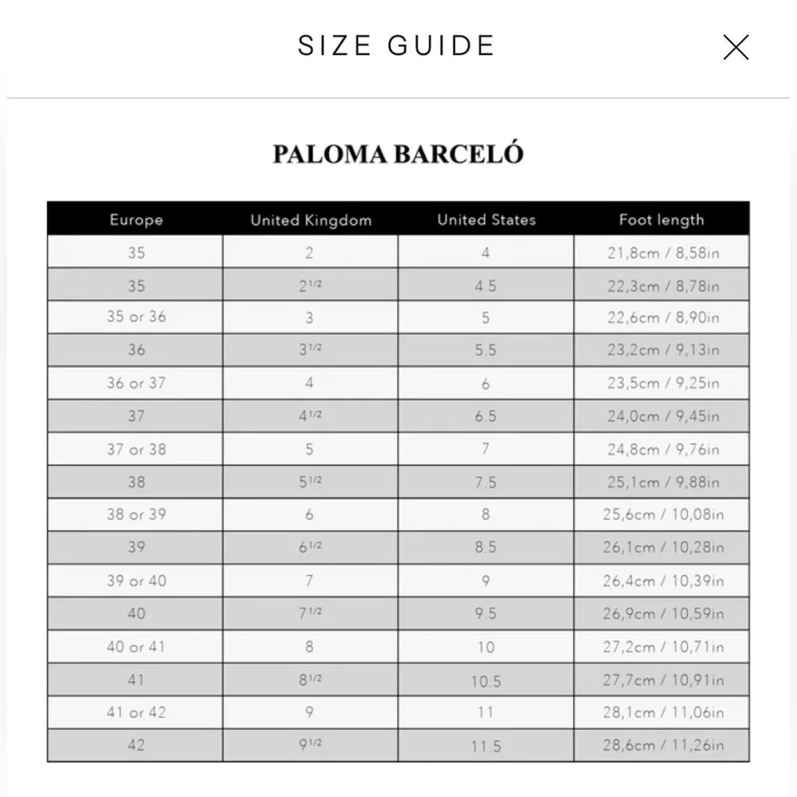
Task: Click the US size 8.5 cell
Action: [x=486, y=548]
